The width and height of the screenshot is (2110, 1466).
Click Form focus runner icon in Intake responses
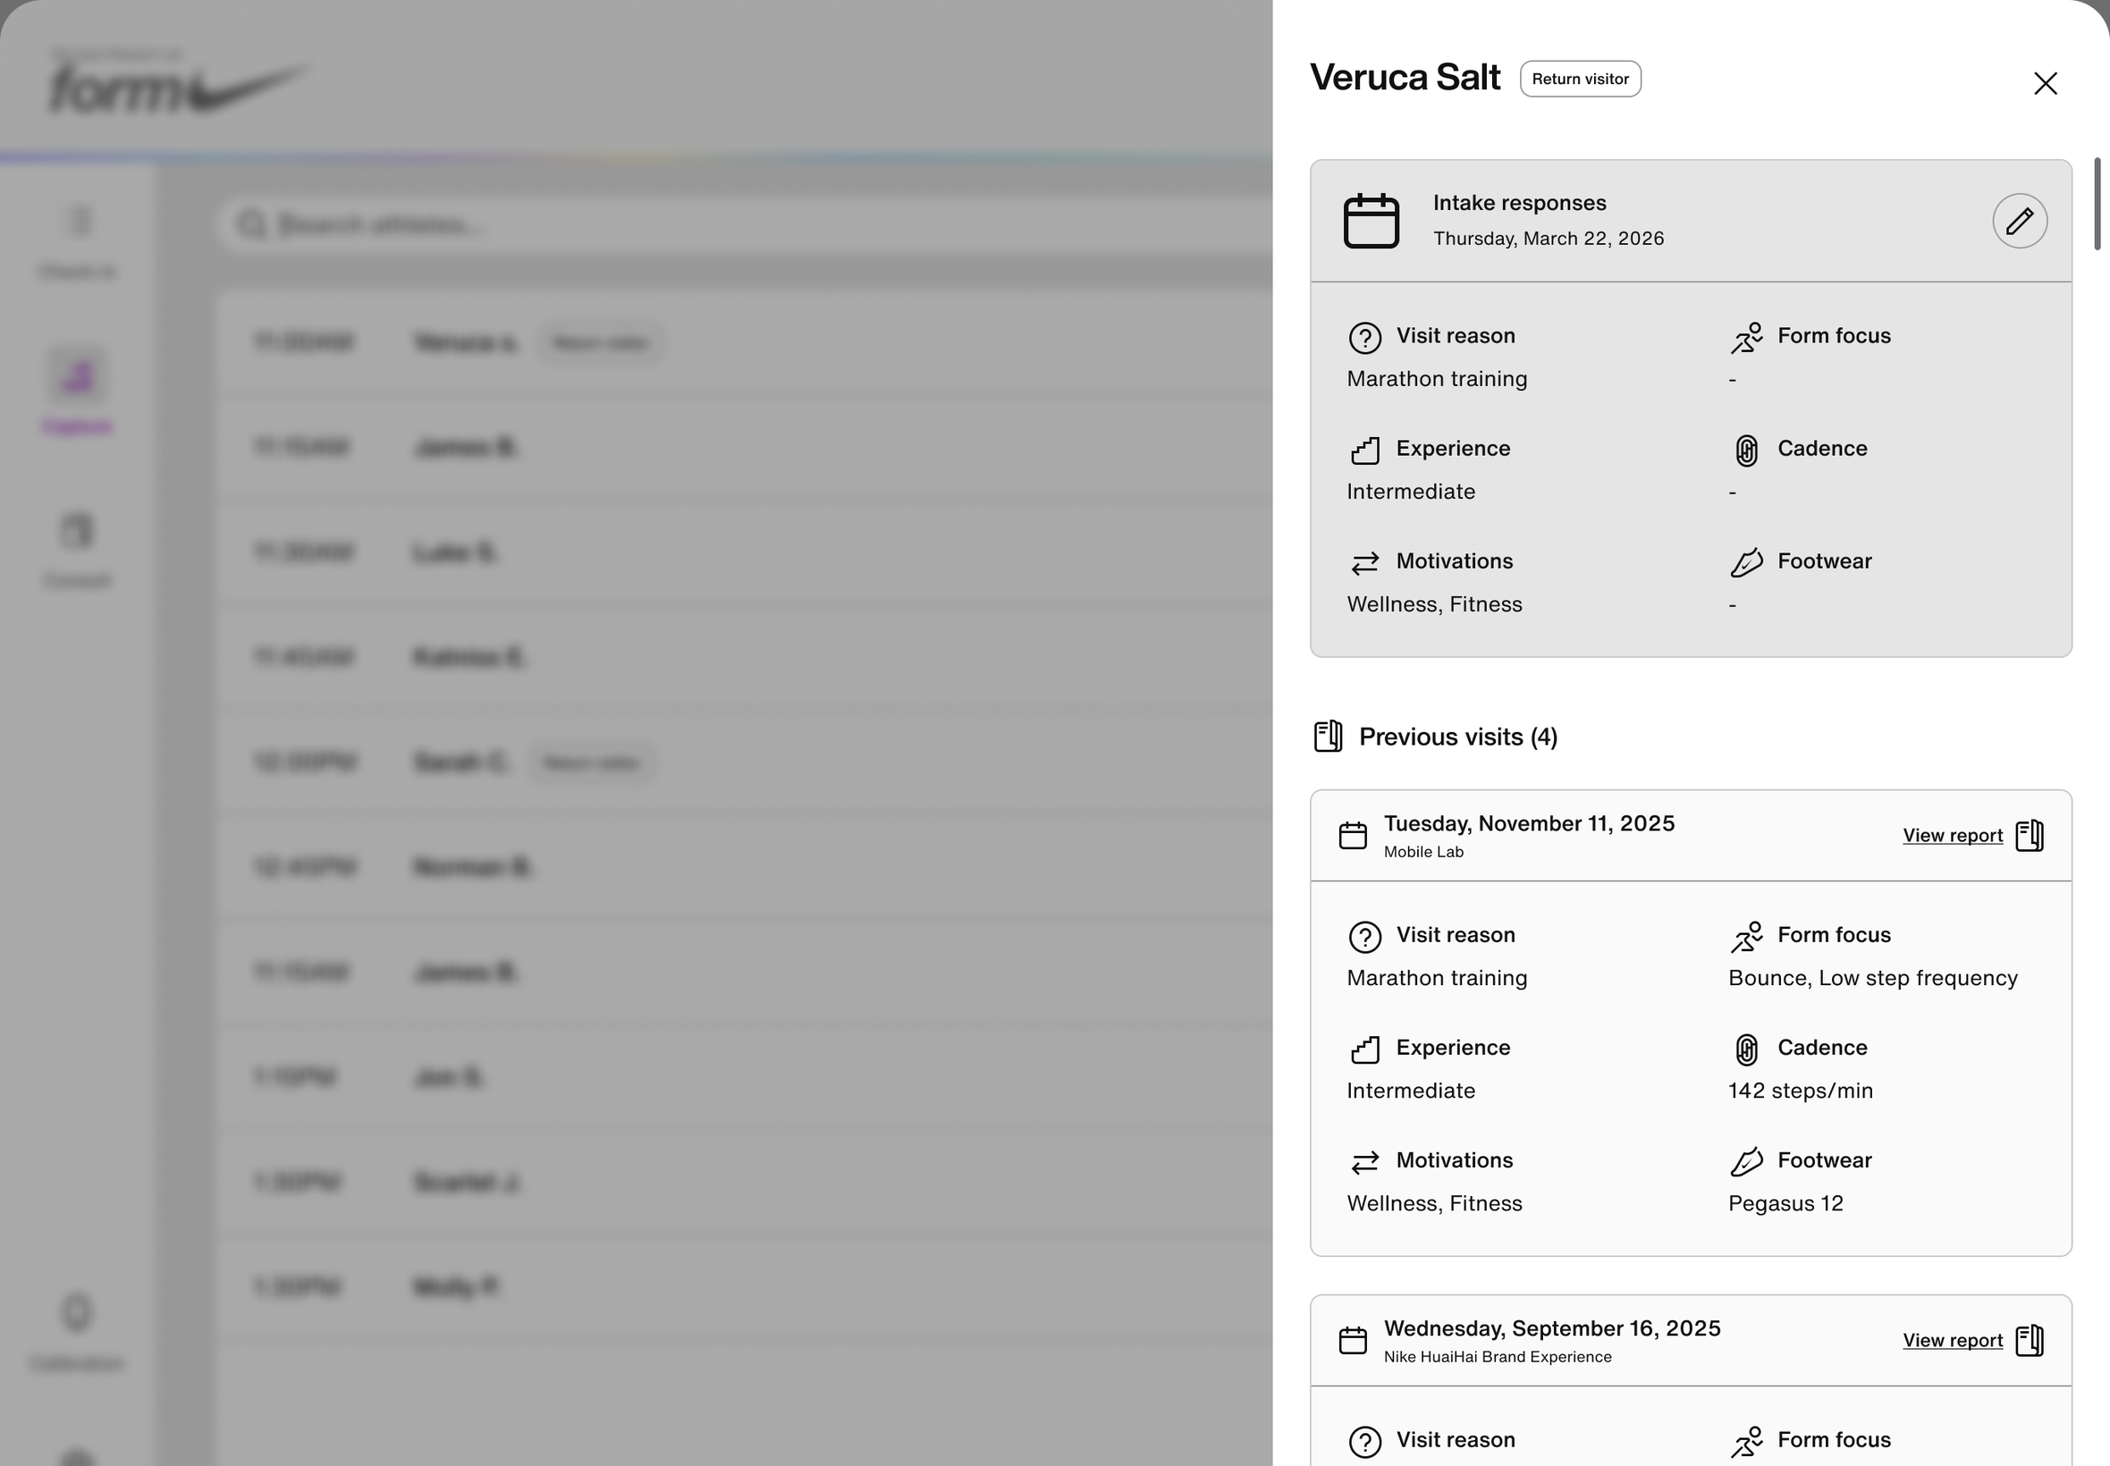tap(1746, 338)
